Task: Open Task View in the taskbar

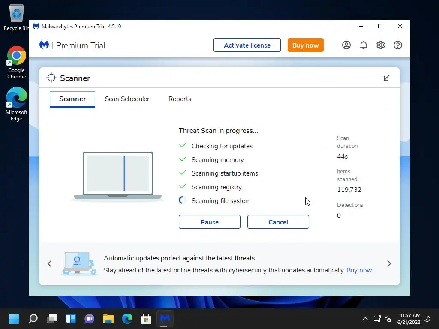Action: [52, 318]
